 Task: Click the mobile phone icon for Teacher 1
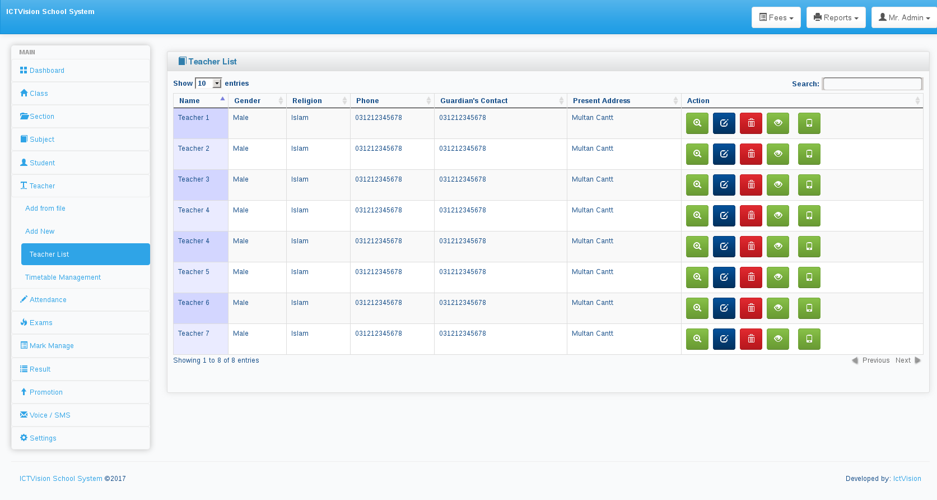point(809,123)
